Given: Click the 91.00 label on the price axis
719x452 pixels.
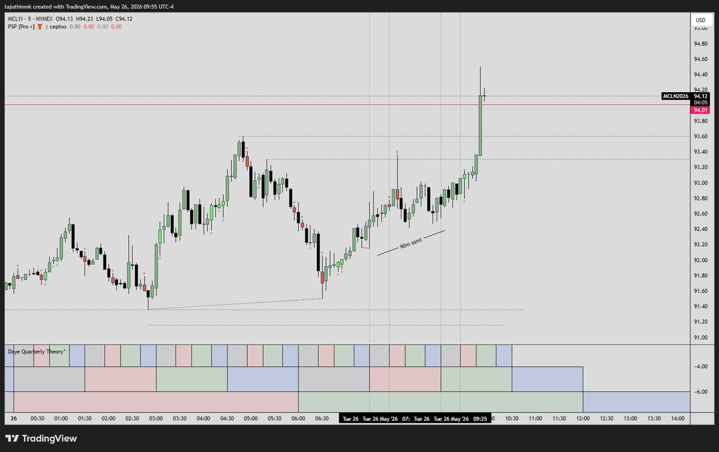Looking at the screenshot, I should (x=700, y=337).
